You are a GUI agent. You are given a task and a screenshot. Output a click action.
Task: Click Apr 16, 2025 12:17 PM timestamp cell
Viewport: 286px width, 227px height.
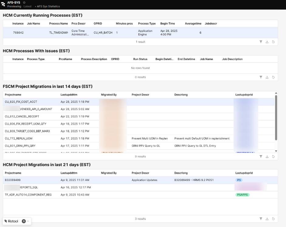[76, 187]
